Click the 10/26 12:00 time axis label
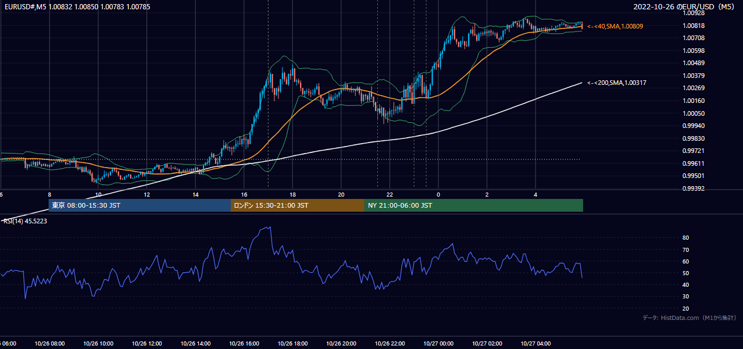The height and width of the screenshot is (349, 743). click(x=147, y=344)
